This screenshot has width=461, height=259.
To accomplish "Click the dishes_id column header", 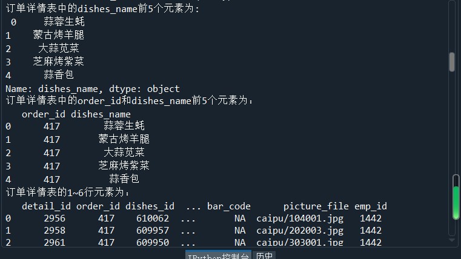I will (x=150, y=206).
